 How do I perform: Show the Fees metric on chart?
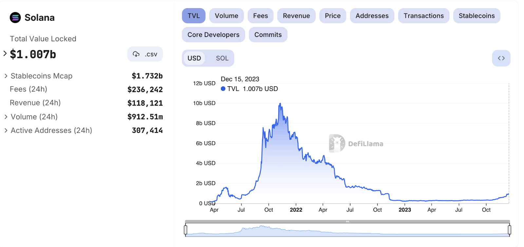click(x=260, y=16)
